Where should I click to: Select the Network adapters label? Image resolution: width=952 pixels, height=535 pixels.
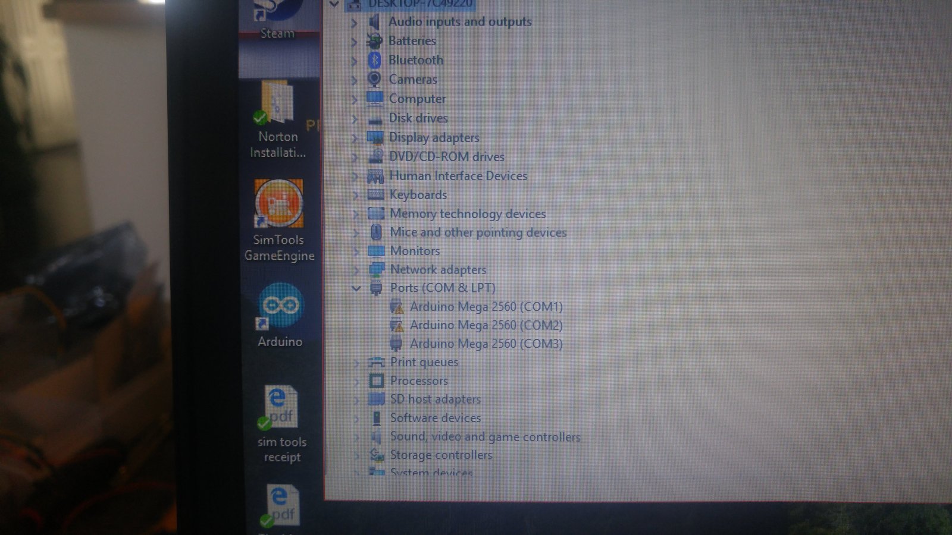(438, 270)
